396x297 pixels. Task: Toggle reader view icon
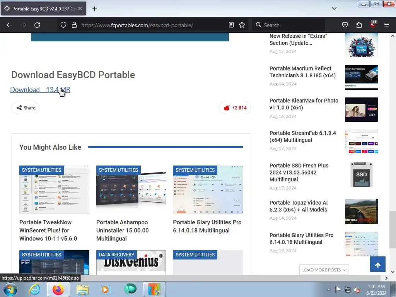[231, 25]
